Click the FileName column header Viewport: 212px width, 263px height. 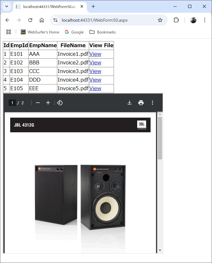(73, 45)
